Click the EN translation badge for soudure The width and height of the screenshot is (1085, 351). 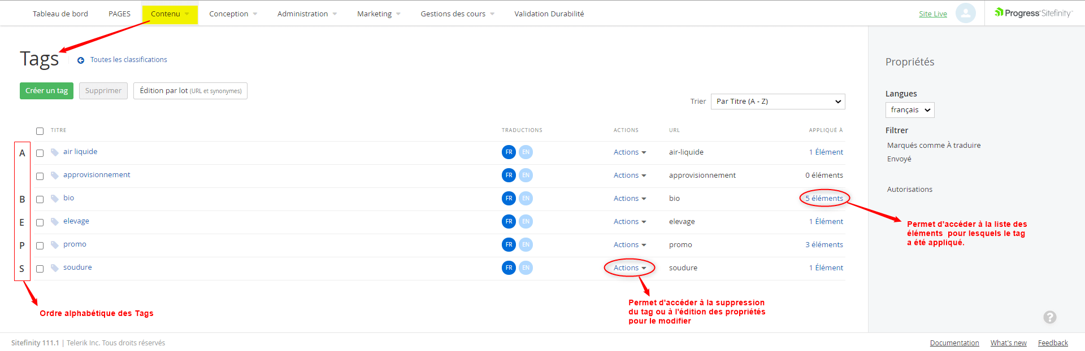pyautogui.click(x=526, y=268)
